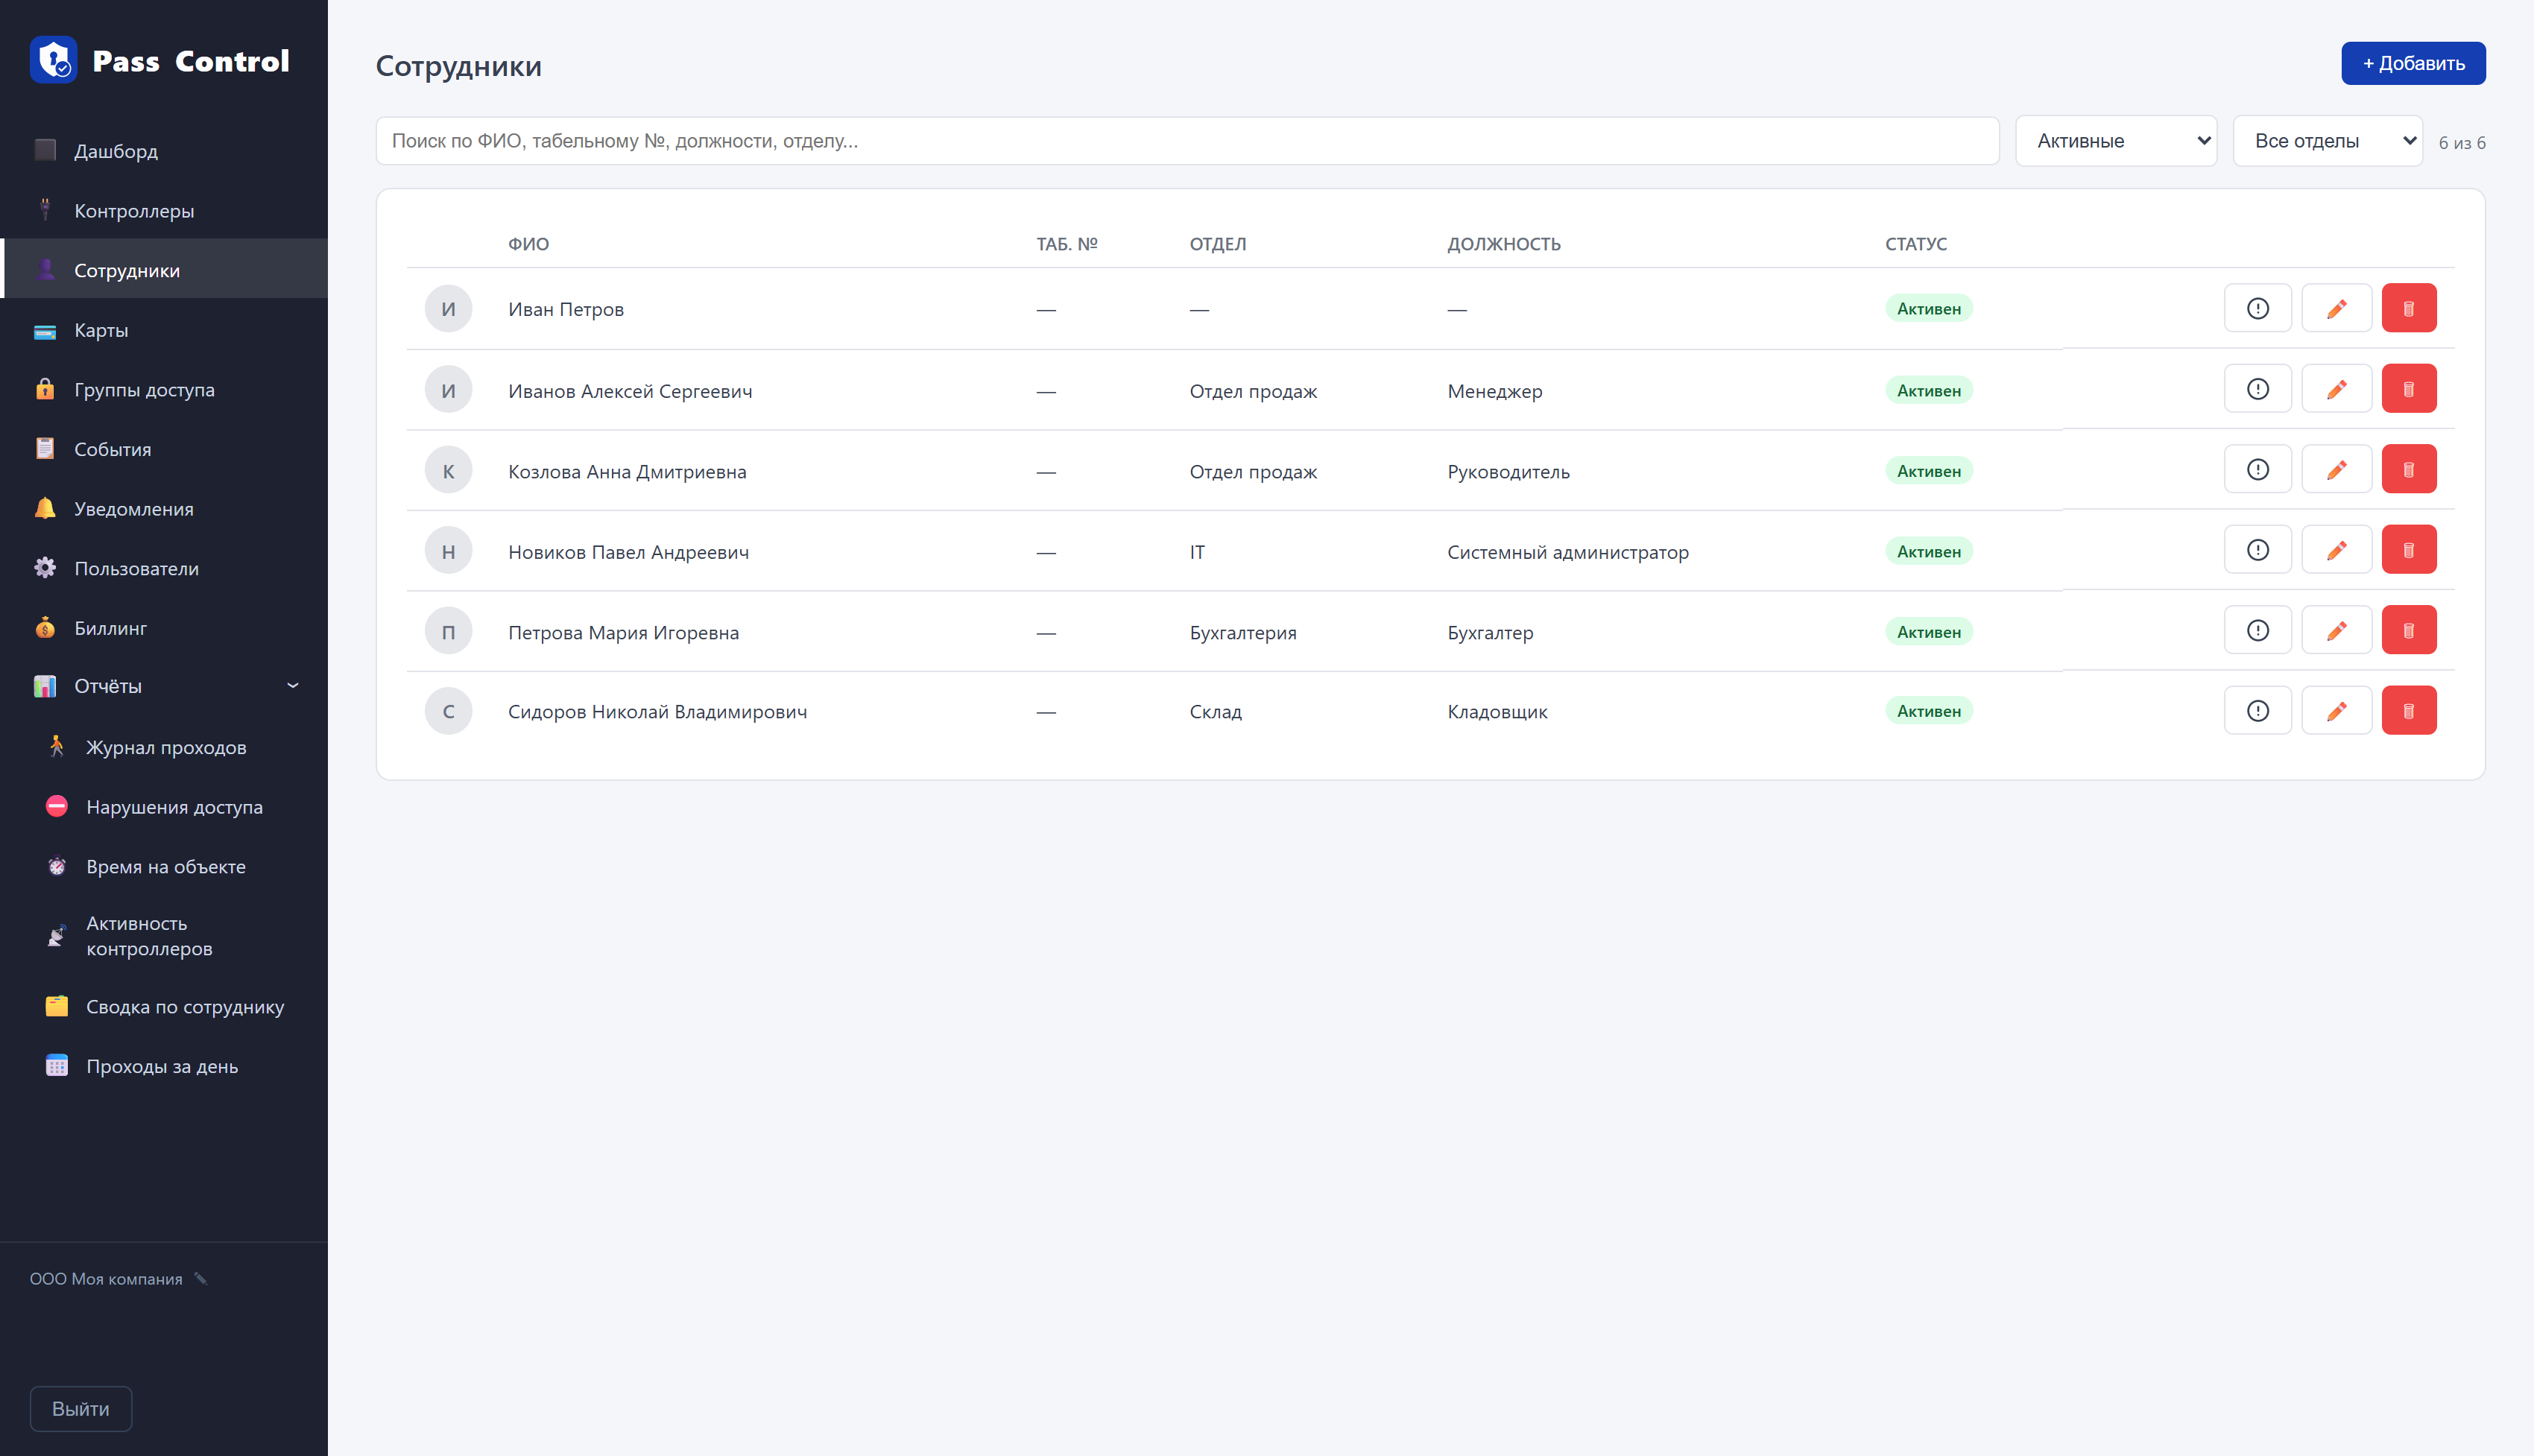Open Время на объекте report
This screenshot has height=1456, width=2534.
point(164,866)
